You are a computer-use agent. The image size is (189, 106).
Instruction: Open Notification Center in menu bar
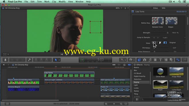(184, 1)
